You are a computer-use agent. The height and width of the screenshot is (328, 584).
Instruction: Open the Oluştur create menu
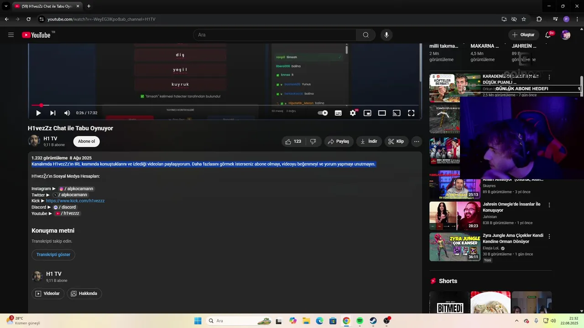click(523, 35)
